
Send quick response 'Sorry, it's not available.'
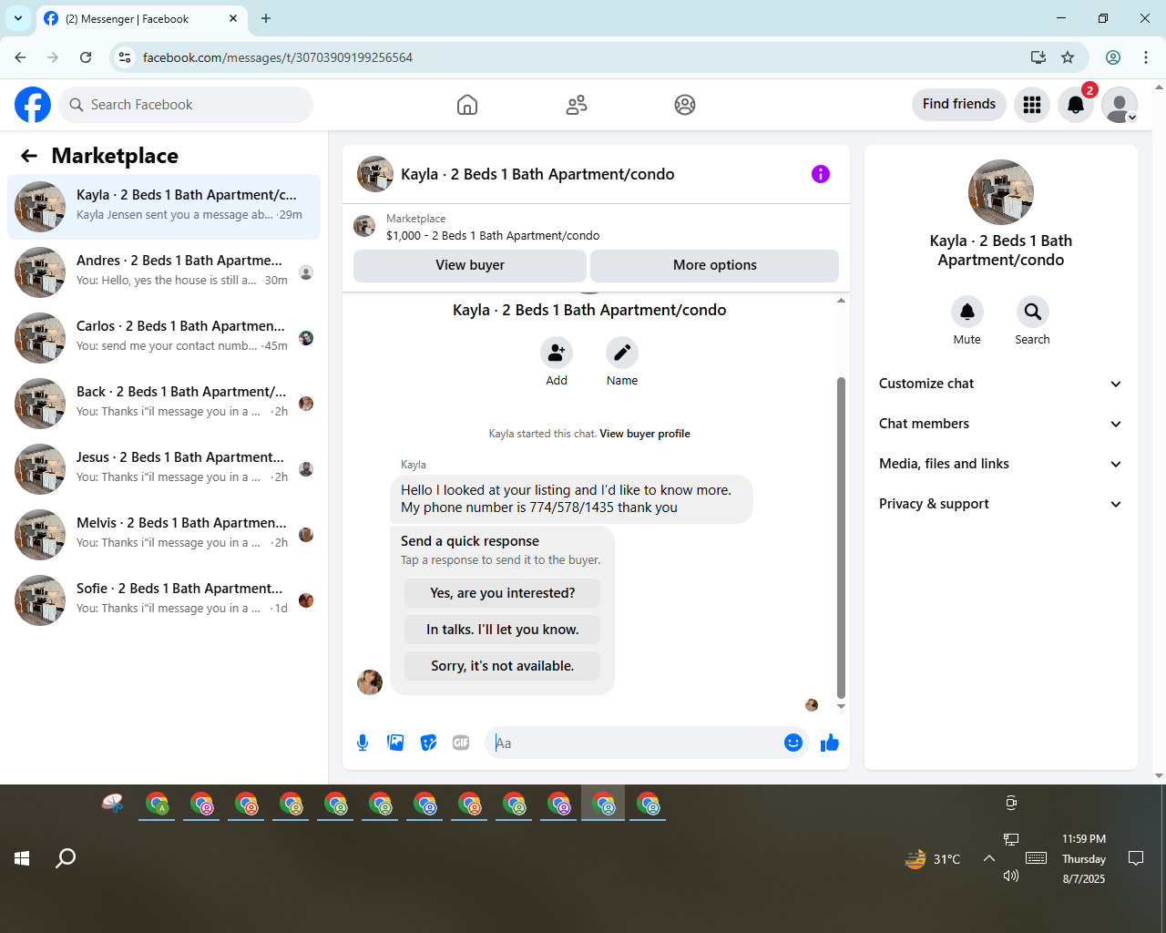503,666
